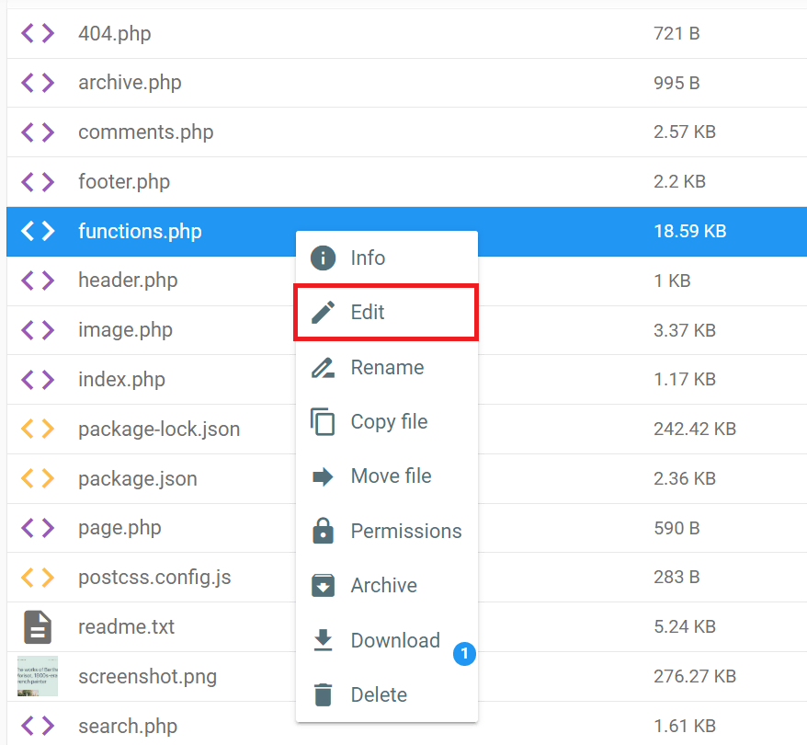Click the blue badge on Download
Screen dimensions: 807x745
pyautogui.click(x=465, y=654)
